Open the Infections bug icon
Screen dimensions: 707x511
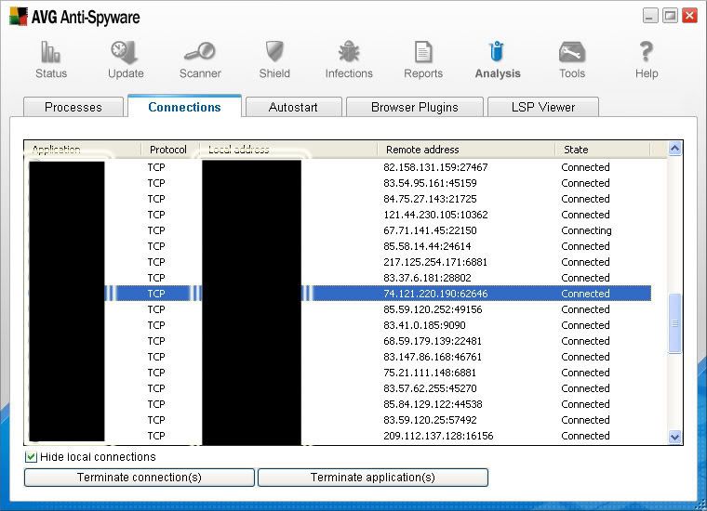point(349,51)
